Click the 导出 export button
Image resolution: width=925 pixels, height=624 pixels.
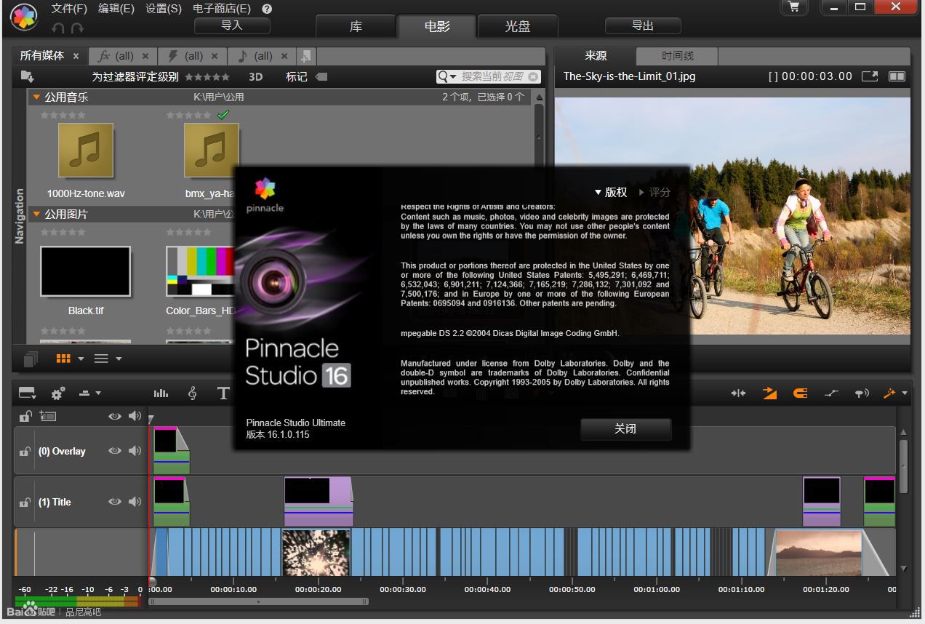click(641, 25)
